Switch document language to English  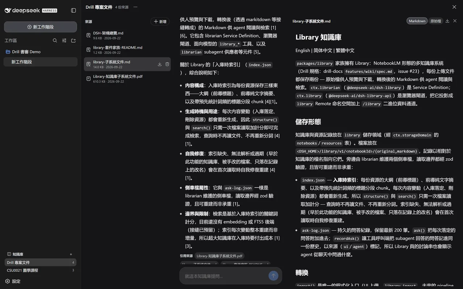[303, 50]
